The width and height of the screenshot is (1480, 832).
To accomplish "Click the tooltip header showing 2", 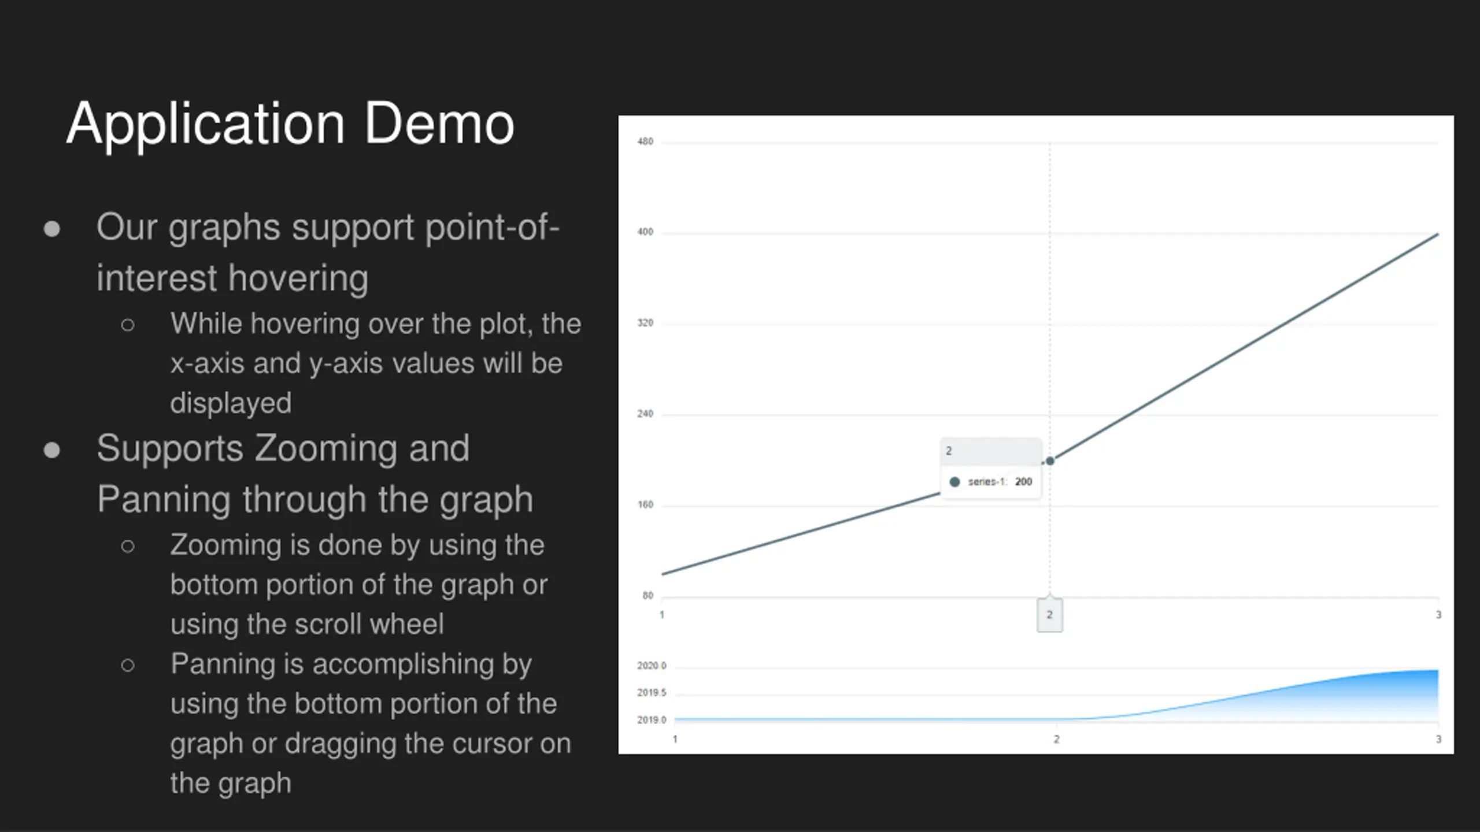I will click(991, 451).
